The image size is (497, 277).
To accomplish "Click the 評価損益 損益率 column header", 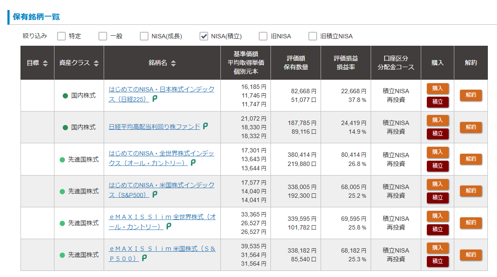I will (x=346, y=63).
